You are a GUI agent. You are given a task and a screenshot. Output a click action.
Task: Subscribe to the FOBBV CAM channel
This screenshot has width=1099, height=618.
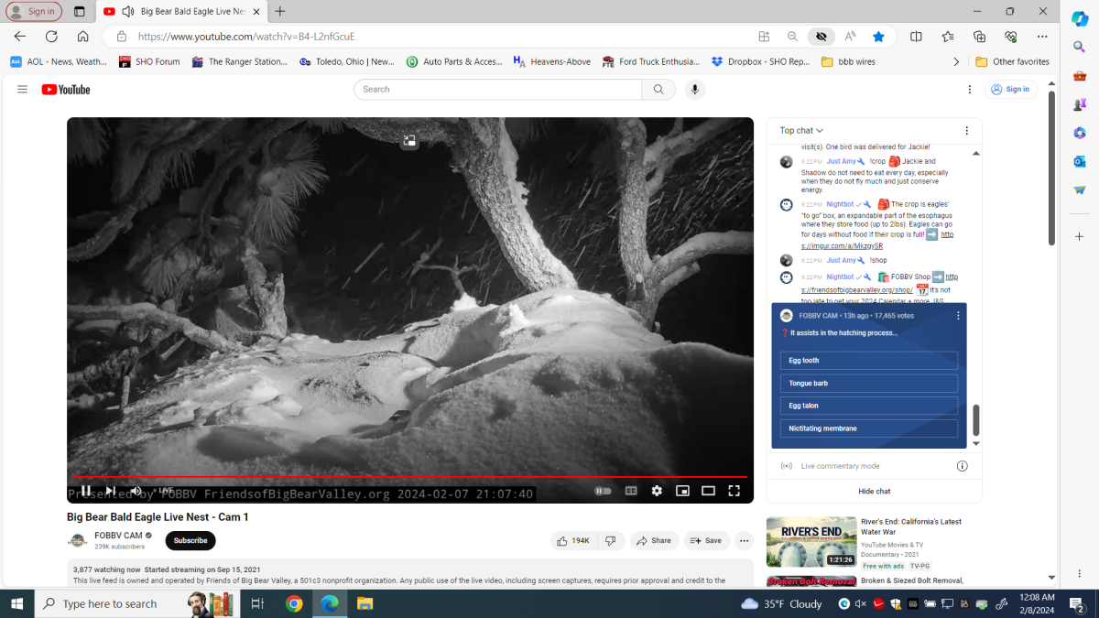point(190,541)
